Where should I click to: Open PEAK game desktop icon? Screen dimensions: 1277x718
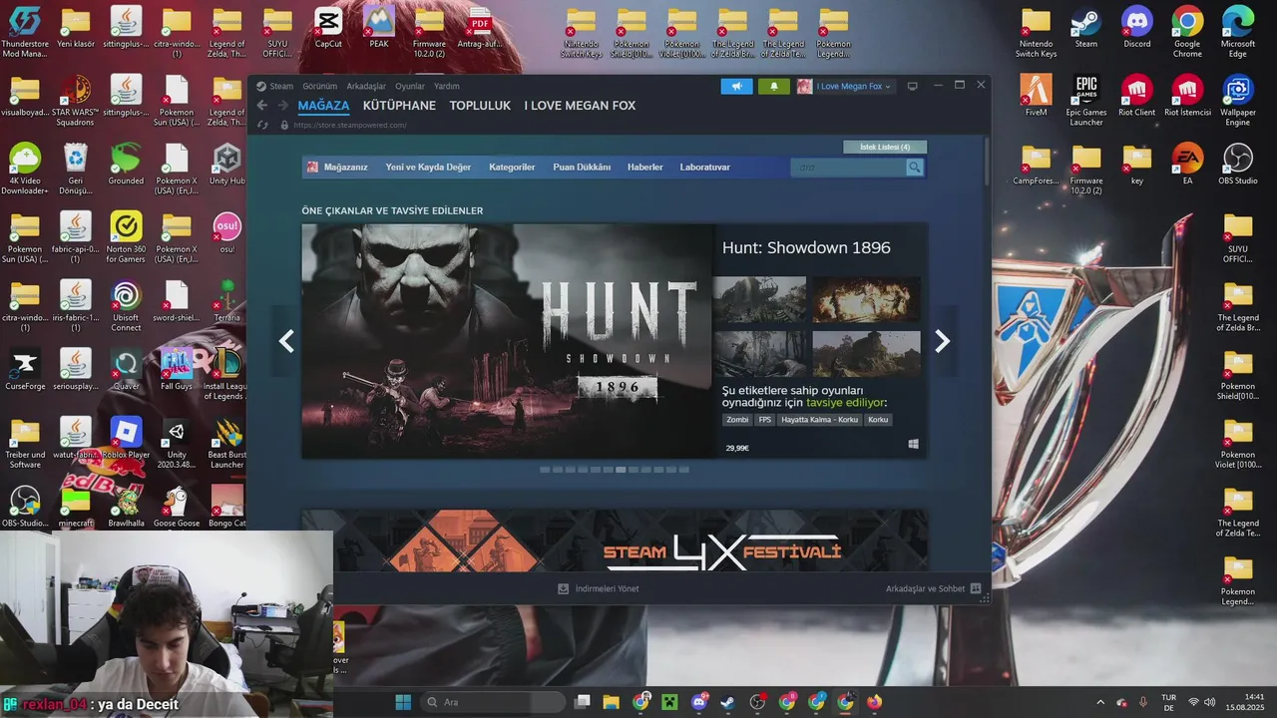pos(379,27)
